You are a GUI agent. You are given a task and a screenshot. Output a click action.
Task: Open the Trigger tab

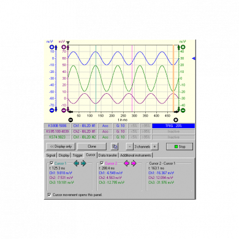pos(78,155)
